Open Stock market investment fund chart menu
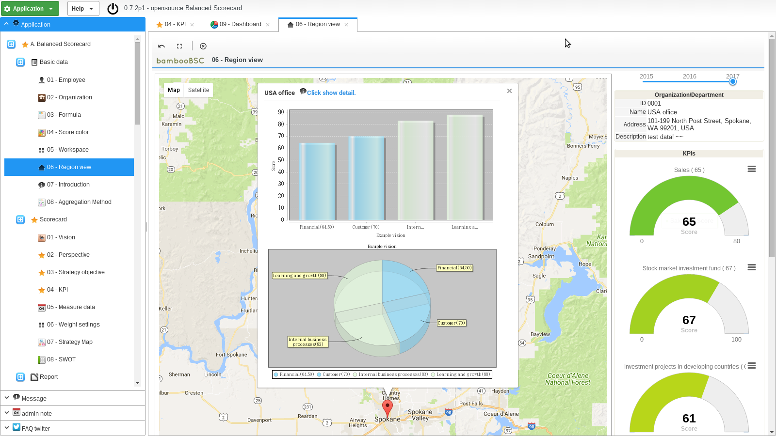This screenshot has height=436, width=776. click(x=751, y=267)
